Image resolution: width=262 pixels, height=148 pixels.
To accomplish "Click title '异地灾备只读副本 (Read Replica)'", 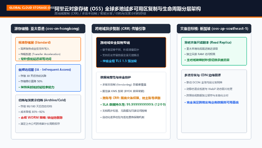I will 208,42.
